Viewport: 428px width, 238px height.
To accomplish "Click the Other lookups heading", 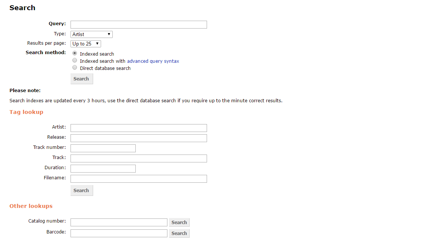I will [x=31, y=206].
